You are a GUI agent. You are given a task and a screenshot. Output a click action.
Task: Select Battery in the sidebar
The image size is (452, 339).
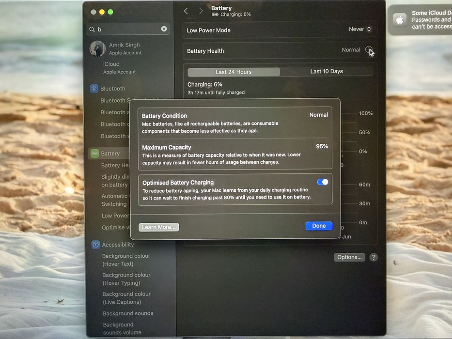(x=110, y=154)
